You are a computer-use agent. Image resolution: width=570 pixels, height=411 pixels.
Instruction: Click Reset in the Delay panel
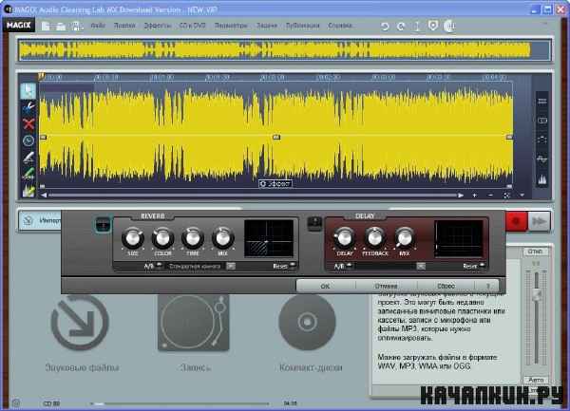(x=474, y=266)
